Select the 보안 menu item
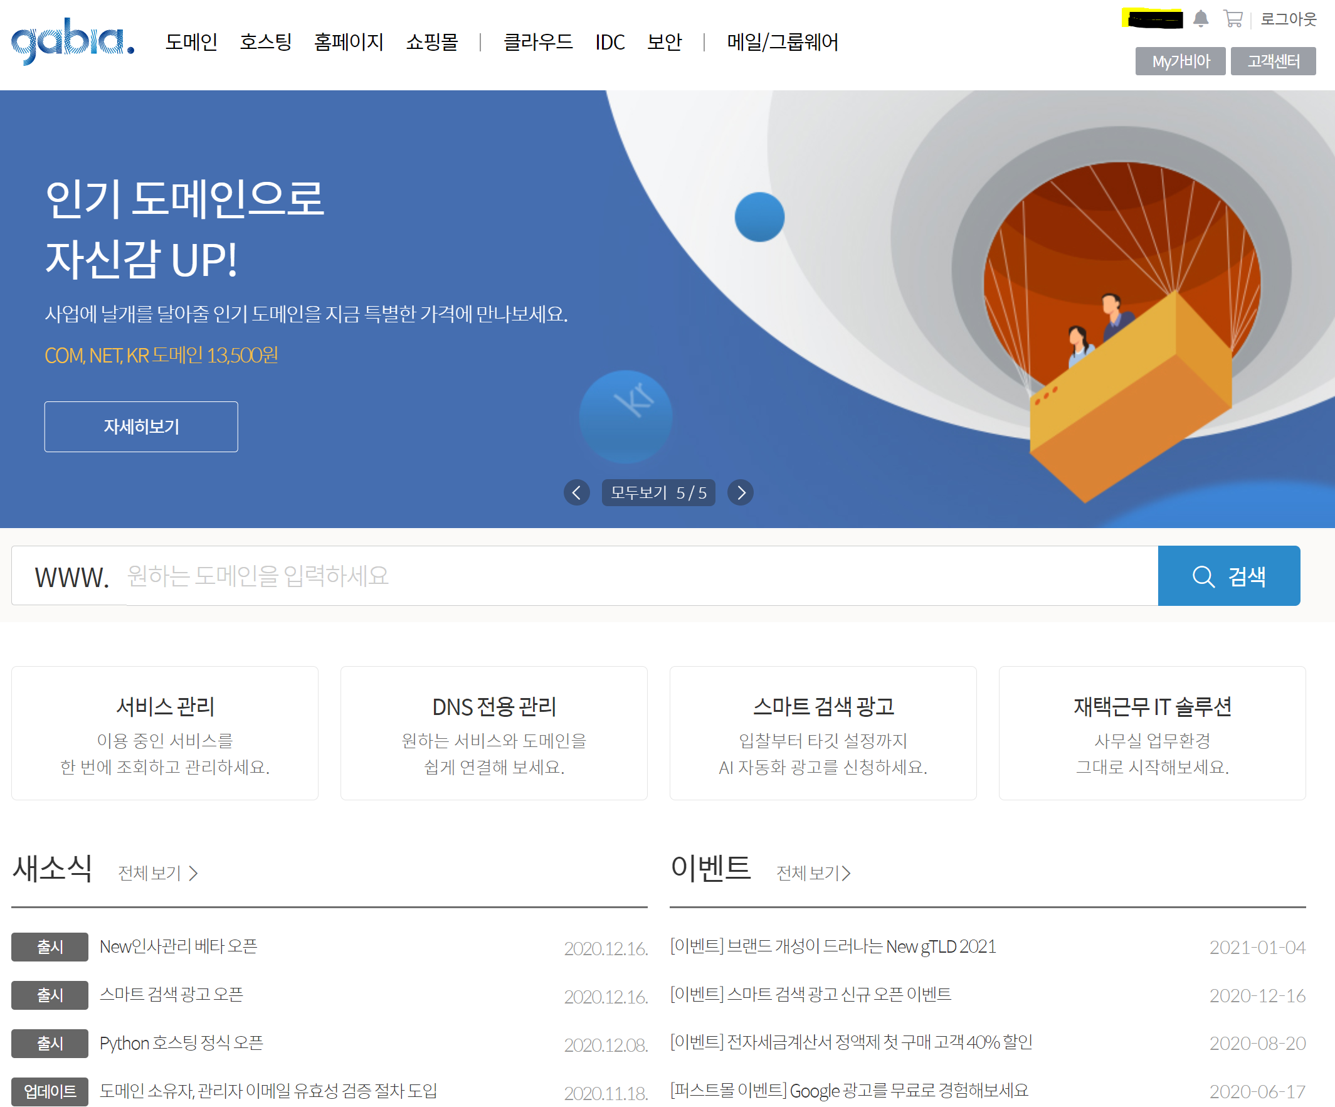This screenshot has width=1335, height=1107. (663, 42)
